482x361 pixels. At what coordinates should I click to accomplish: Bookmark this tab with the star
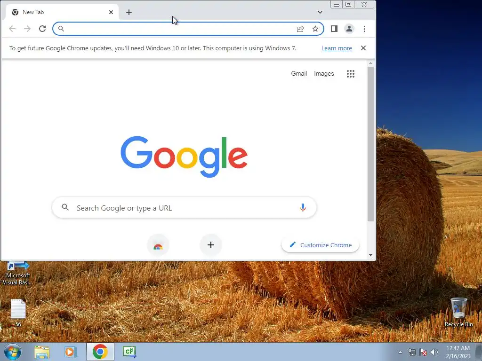coord(315,29)
